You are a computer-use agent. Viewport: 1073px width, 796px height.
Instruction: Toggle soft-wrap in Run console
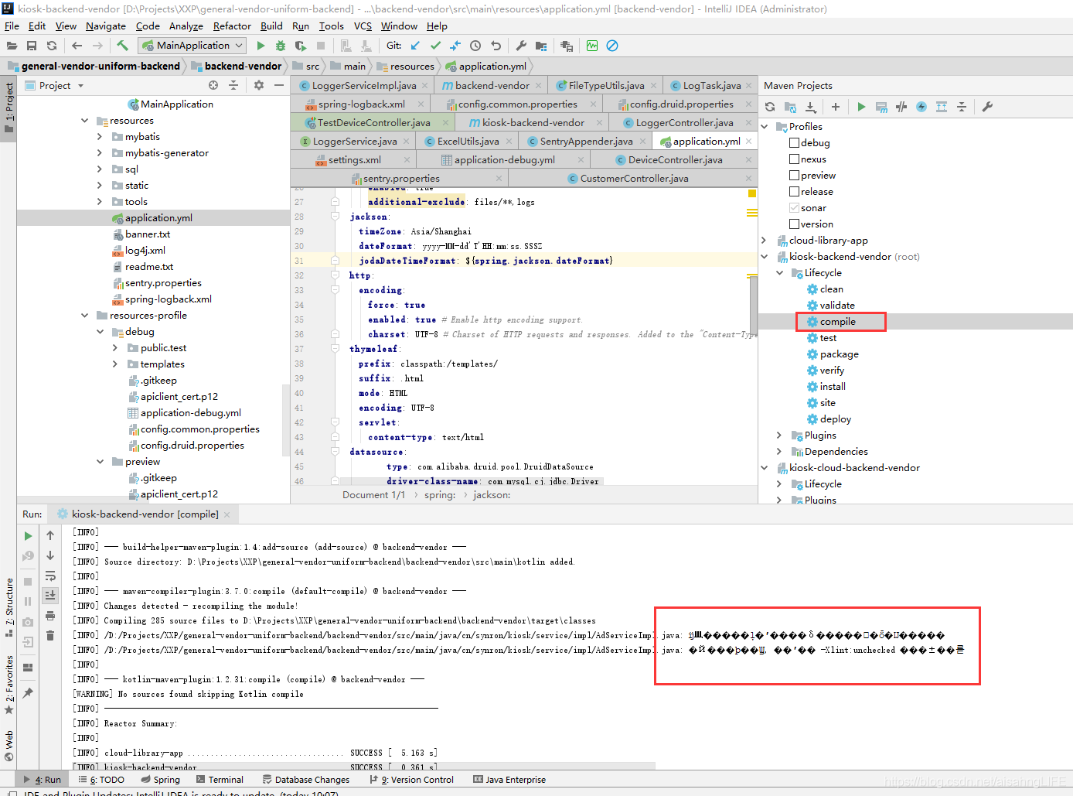point(50,576)
